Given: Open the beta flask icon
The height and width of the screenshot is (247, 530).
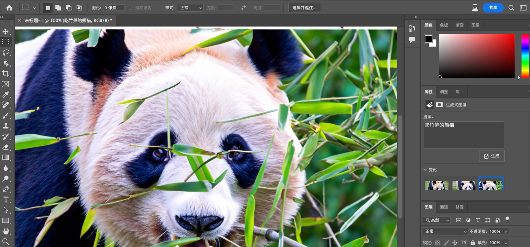Looking at the screenshot, I should click(475, 8).
